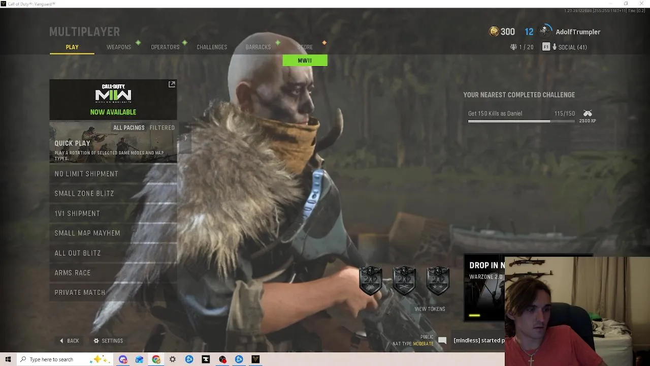
Task: Click the settings gear icon beside SETTINGS
Action: click(x=96, y=341)
